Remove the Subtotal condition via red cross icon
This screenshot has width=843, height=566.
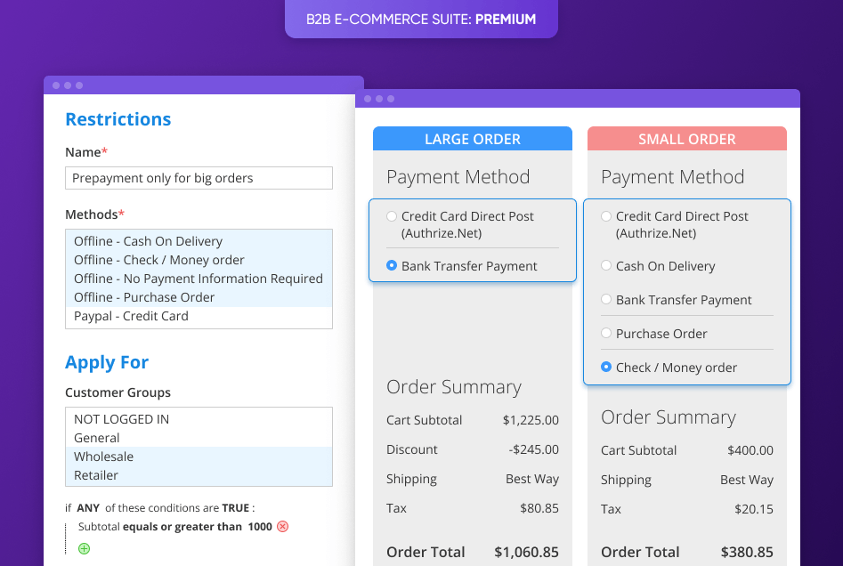(x=282, y=527)
